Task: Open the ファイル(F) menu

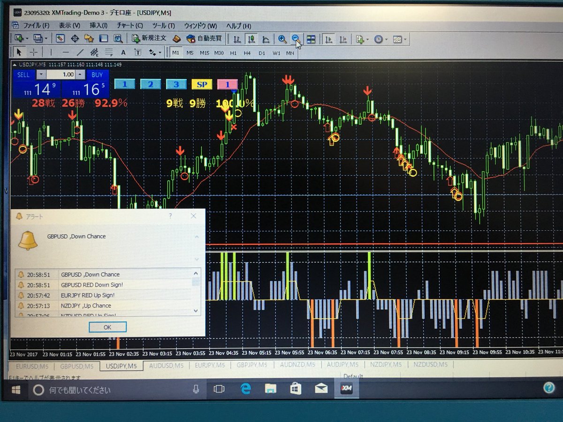Action: point(36,26)
